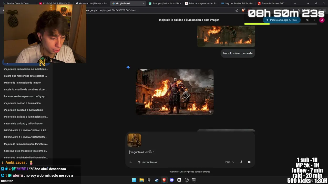Image resolution: width=328 pixels, height=184 pixels.
Task: Open chat 'hace que esta imagen se vea como'
Action: (x=26, y=151)
